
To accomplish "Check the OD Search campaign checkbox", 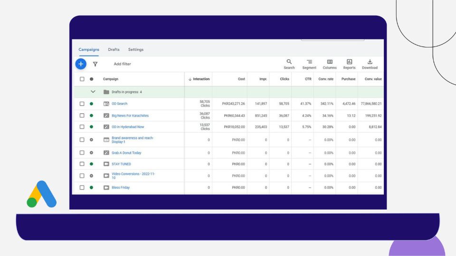I will tap(82, 104).
